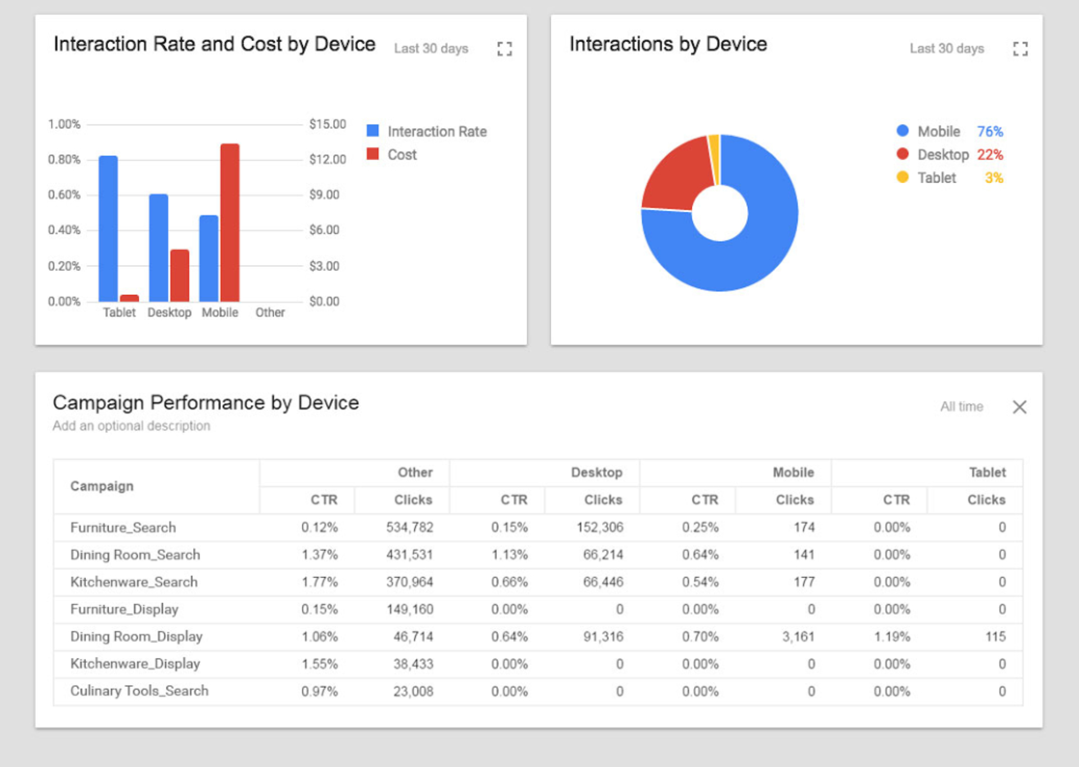Click the Mobile column group header

(792, 473)
